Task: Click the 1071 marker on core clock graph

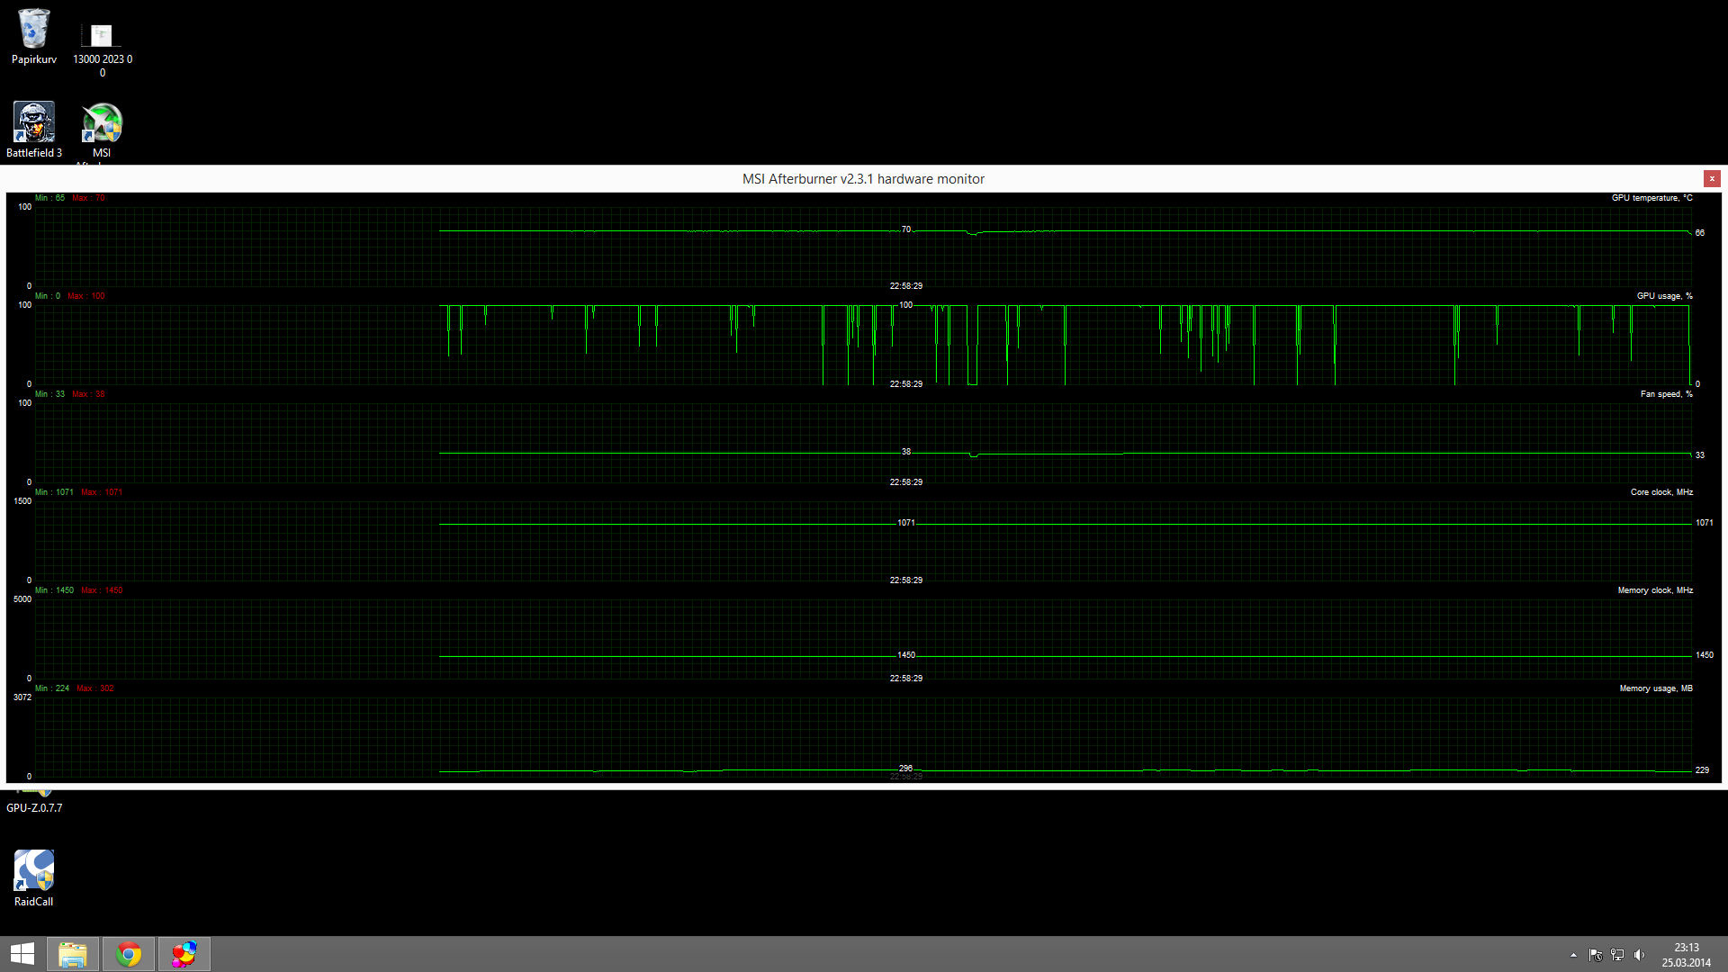Action: pos(906,523)
